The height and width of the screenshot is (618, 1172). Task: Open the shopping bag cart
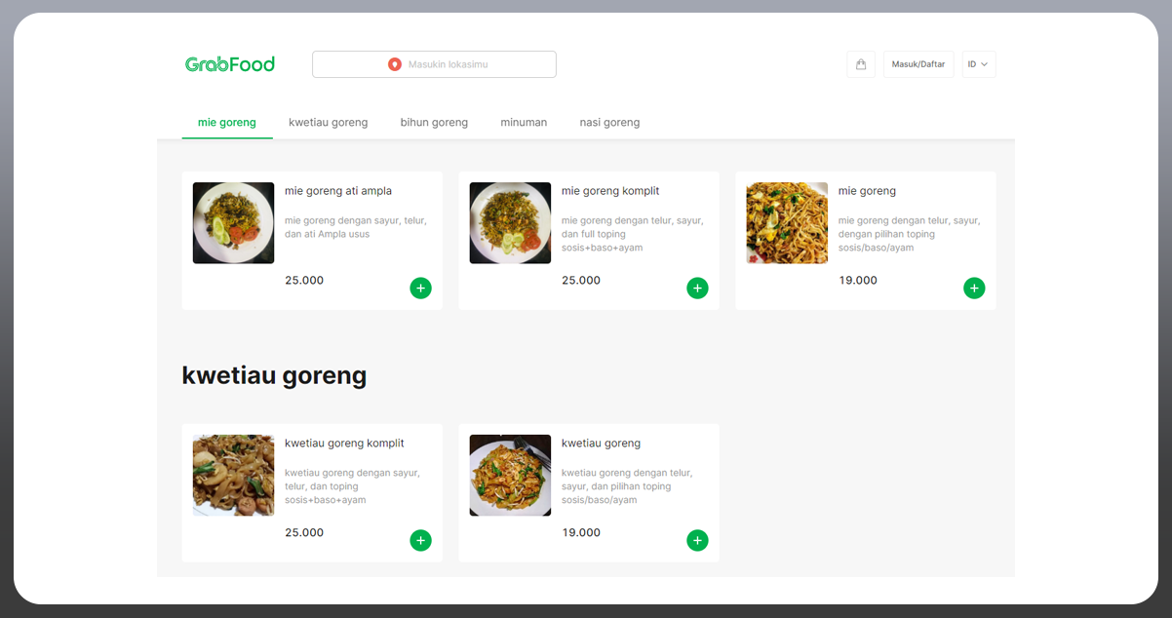(x=861, y=64)
